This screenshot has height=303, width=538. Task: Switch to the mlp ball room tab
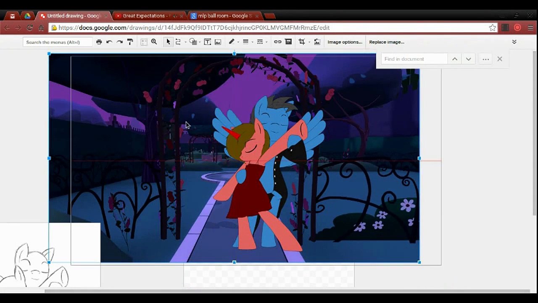(x=225, y=16)
